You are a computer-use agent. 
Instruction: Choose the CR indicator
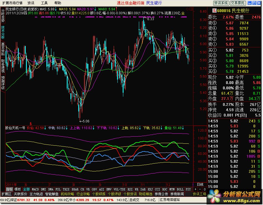[82, 189]
